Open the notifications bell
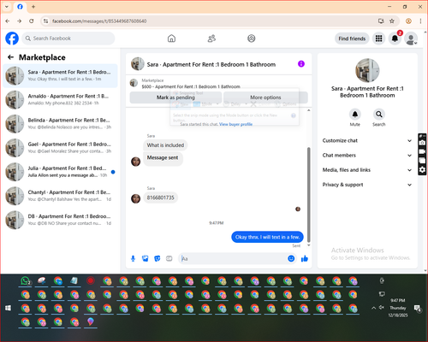Viewport: 428px width, 342px height. (395, 38)
